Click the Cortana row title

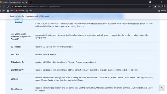point(14,79)
